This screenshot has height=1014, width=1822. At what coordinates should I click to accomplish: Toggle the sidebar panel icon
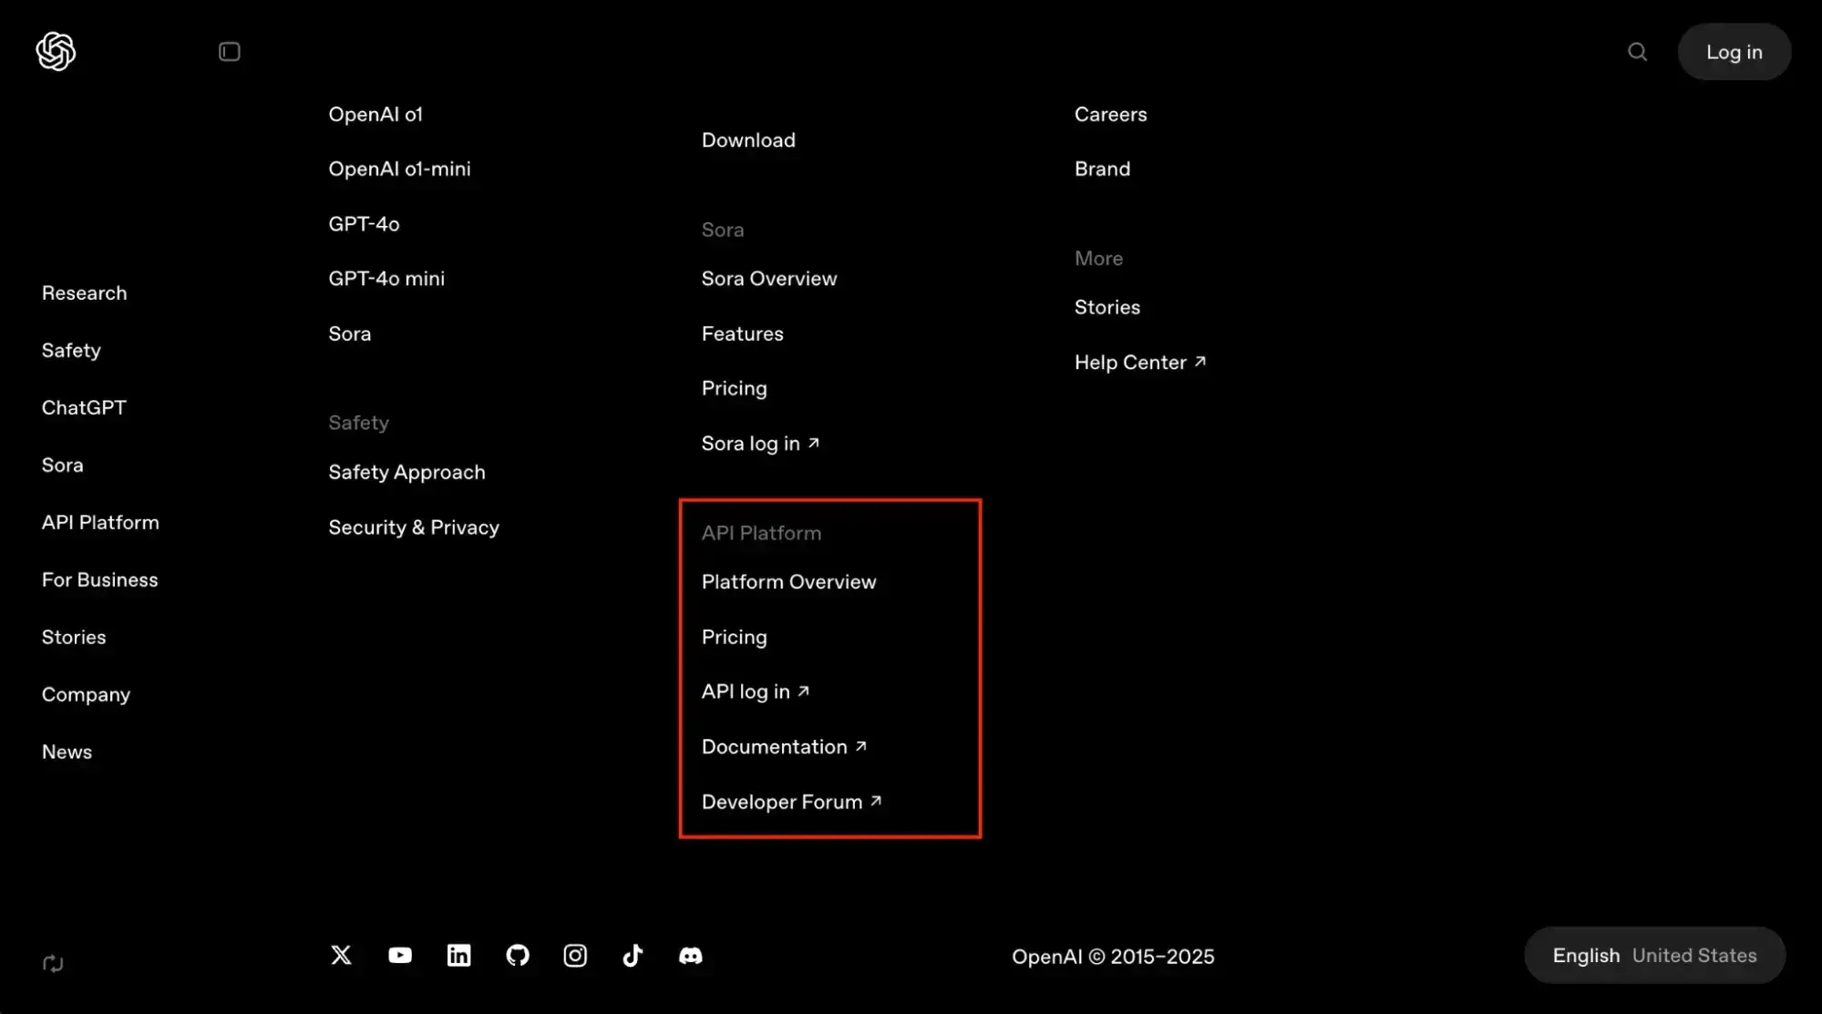pyautogui.click(x=230, y=52)
